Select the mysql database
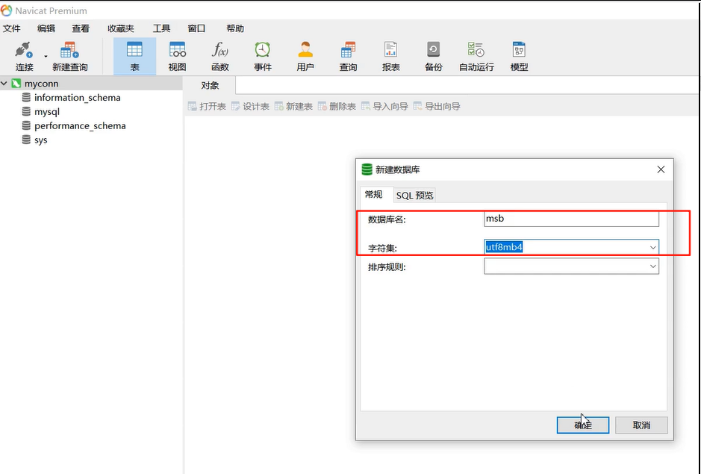Viewport: 701px width, 474px height. [47, 112]
